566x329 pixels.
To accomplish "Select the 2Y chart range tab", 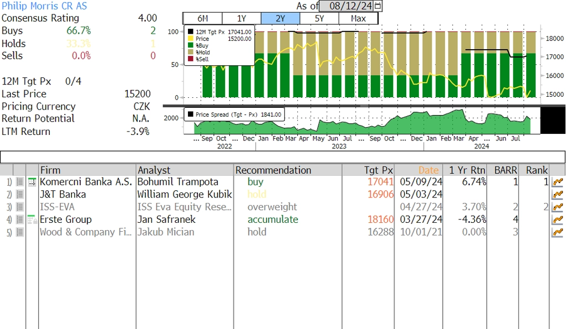I will click(x=280, y=18).
